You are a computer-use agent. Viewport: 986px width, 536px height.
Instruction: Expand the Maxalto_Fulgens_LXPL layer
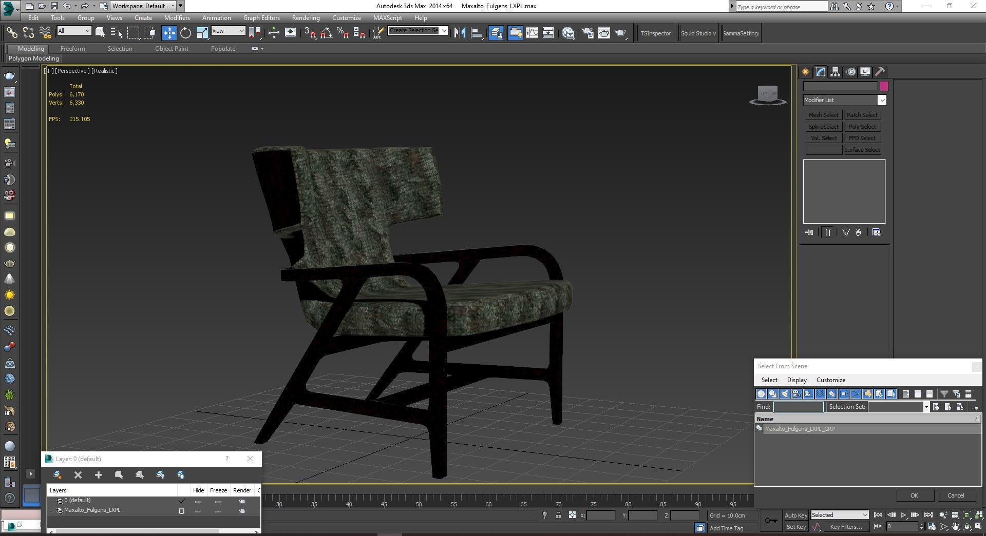point(51,510)
